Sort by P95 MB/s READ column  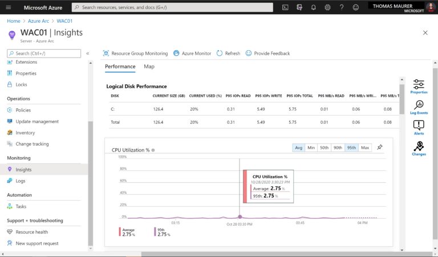tap(331, 96)
